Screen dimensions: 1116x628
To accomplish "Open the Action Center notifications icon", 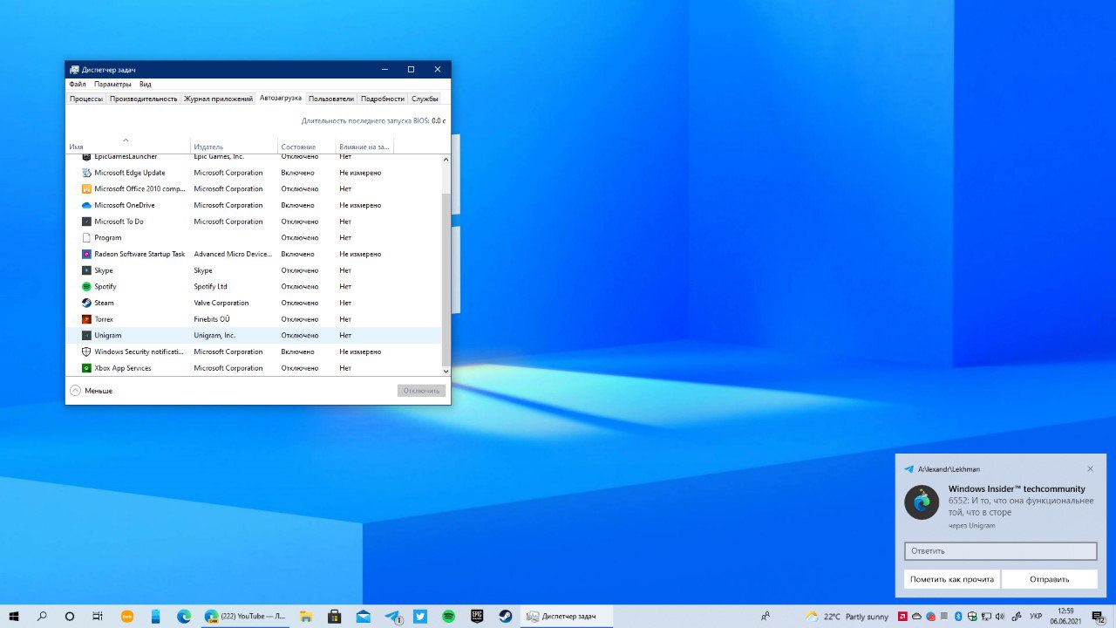I will click(1098, 616).
